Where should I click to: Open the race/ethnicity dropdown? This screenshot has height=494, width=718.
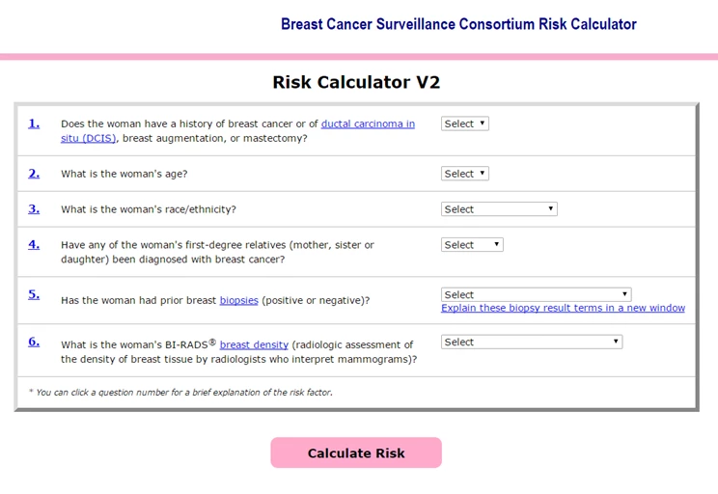[499, 209]
